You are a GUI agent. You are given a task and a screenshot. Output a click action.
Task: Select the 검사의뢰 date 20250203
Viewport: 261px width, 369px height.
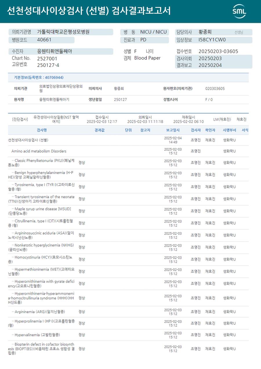coord(210,58)
